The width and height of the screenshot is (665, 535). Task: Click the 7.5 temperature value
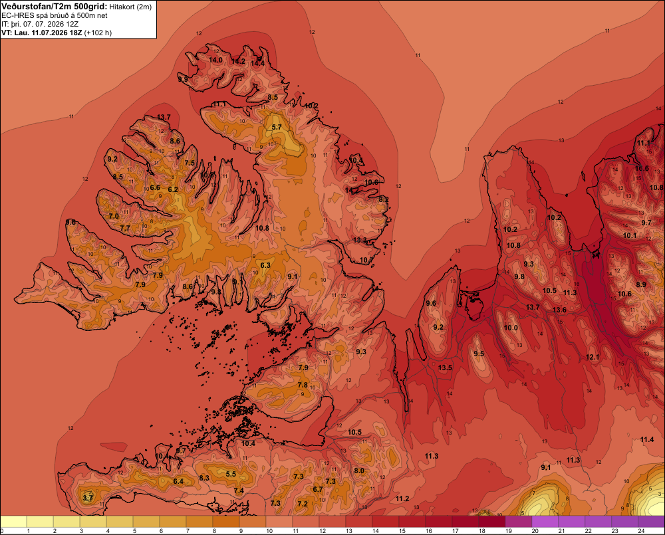tap(190, 163)
